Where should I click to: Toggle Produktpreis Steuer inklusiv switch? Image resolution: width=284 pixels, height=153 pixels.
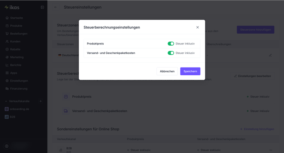click(x=170, y=44)
